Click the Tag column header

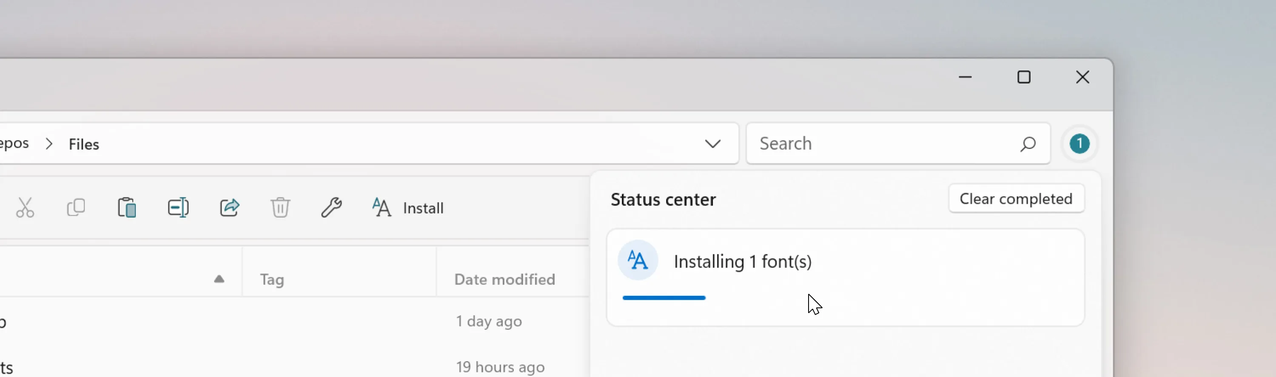click(x=272, y=279)
